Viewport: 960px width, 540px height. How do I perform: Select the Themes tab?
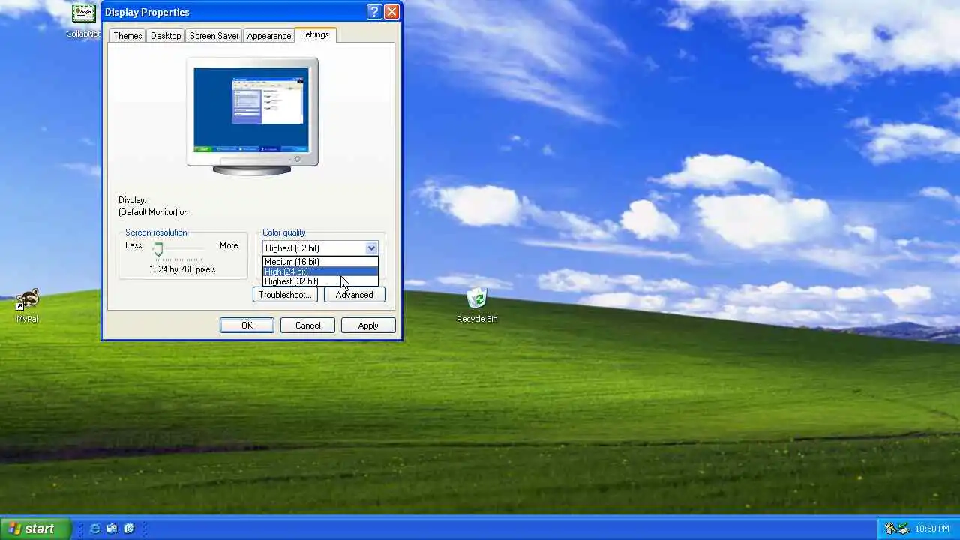(x=127, y=36)
